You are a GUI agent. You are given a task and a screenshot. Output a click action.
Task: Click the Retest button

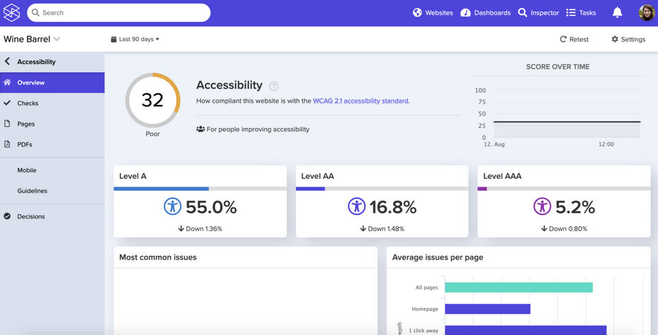(x=574, y=39)
